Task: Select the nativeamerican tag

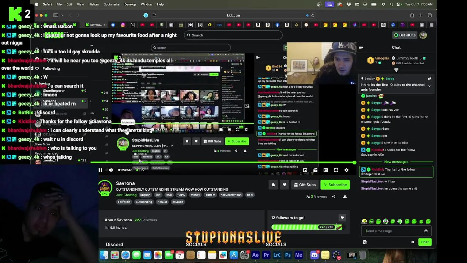Action: pos(231,195)
